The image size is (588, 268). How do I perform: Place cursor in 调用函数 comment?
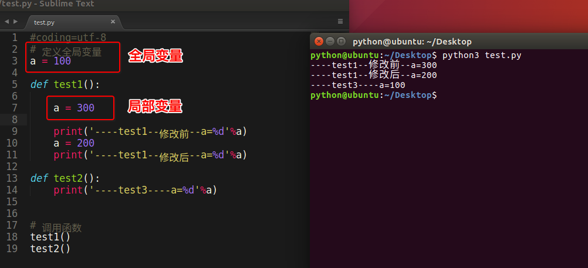pos(62,228)
